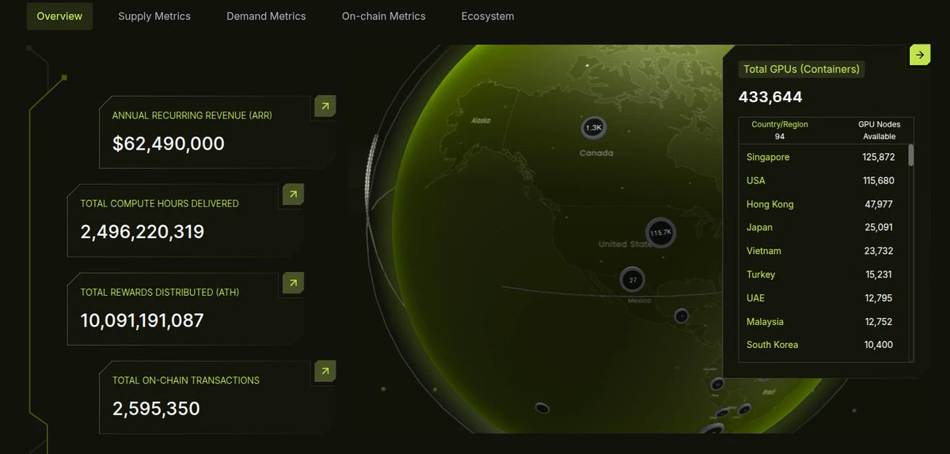Switch to the Supply Metrics tab
This screenshot has width=950, height=454.
tap(154, 16)
